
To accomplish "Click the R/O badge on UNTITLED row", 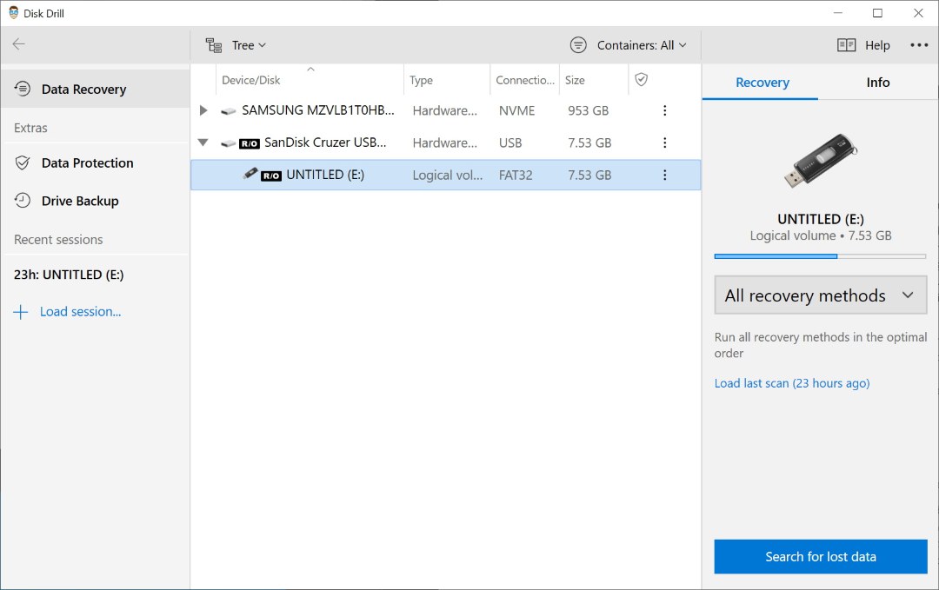I will [271, 176].
